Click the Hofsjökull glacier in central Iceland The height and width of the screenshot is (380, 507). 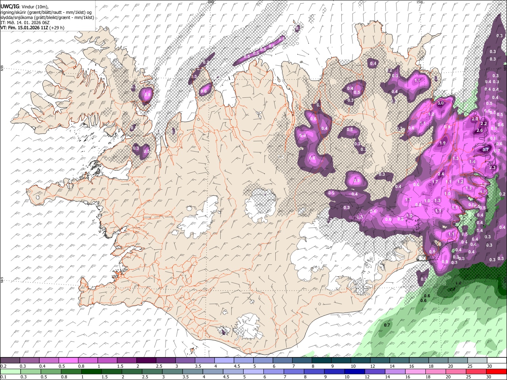point(260,205)
